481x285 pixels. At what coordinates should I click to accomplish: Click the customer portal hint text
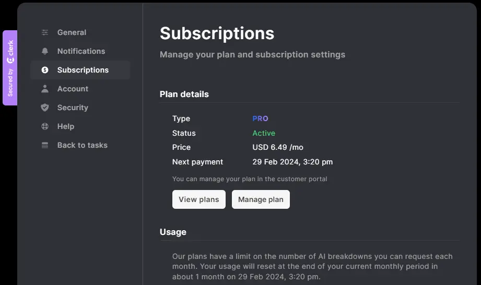[x=250, y=179]
